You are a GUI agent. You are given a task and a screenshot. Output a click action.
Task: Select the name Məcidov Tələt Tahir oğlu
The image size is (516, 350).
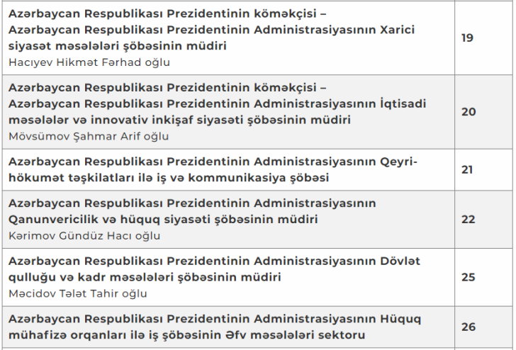click(78, 293)
